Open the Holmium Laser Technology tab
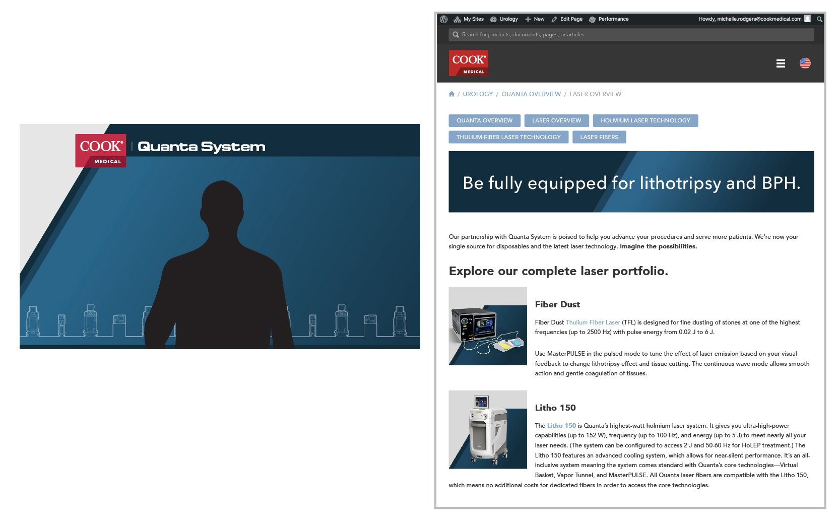The width and height of the screenshot is (840, 525). (645, 120)
